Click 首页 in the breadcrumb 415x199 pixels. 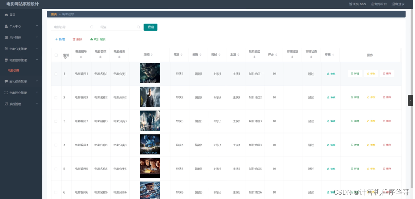54,14
